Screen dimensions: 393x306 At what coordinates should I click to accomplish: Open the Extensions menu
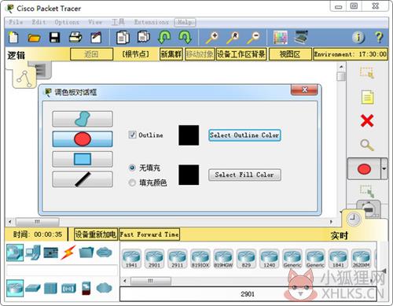(152, 22)
